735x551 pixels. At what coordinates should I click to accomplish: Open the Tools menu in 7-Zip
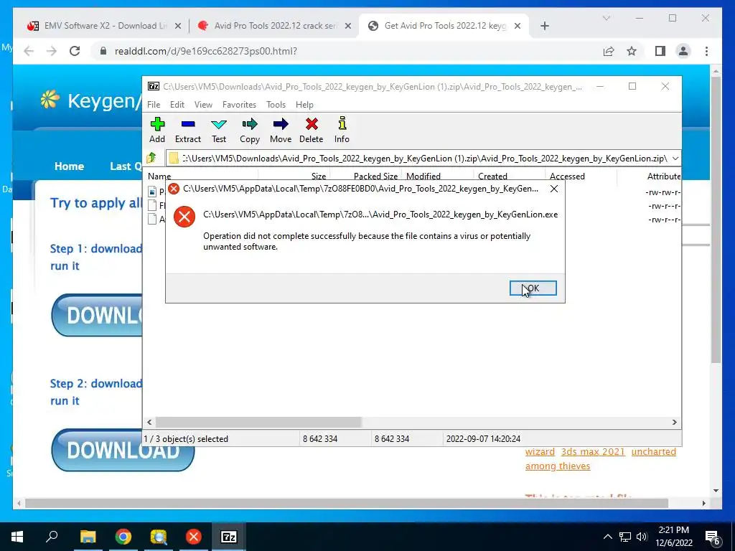276,105
